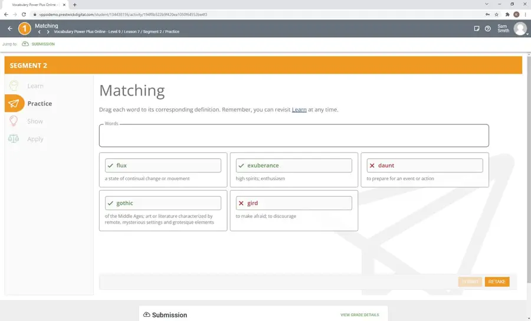Click the Learn hyperlink in instructions
The image size is (531, 321).
[299, 110]
